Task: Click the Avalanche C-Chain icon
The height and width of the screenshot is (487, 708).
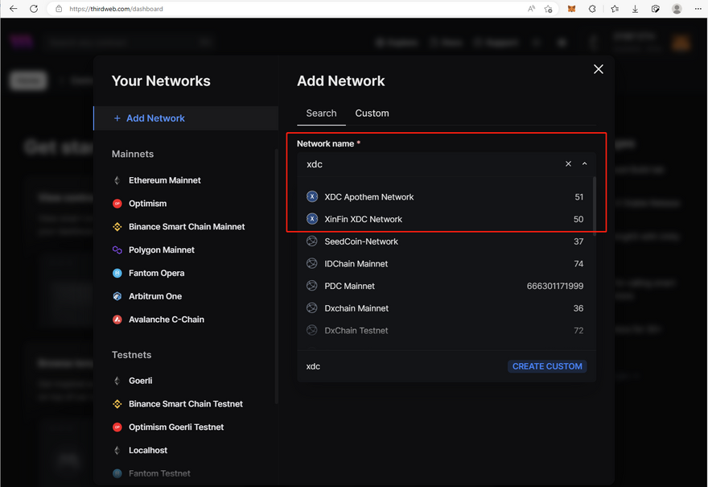Action: click(117, 320)
